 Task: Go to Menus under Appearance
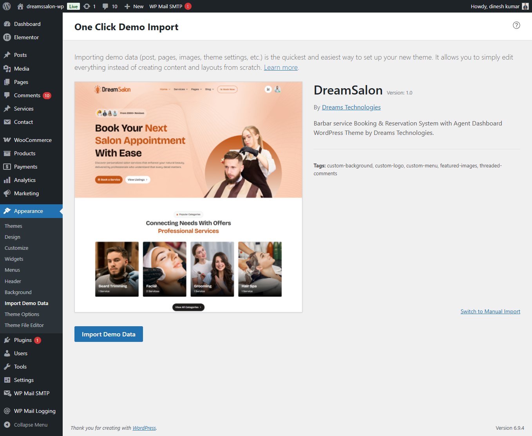pos(12,270)
